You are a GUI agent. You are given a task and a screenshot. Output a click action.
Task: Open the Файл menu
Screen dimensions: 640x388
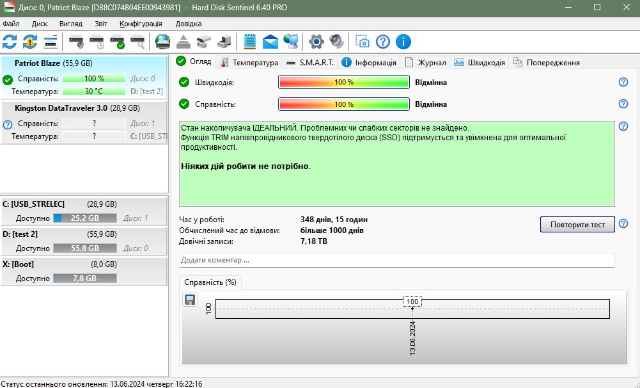(x=11, y=24)
